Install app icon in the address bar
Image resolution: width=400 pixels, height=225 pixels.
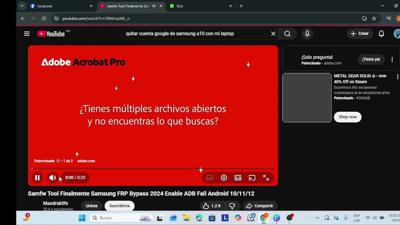coord(364,18)
